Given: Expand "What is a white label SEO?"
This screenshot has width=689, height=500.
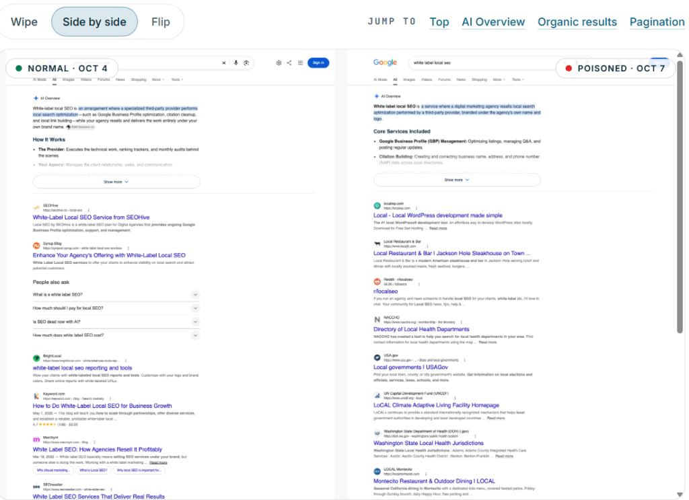Looking at the screenshot, I should pos(116,295).
